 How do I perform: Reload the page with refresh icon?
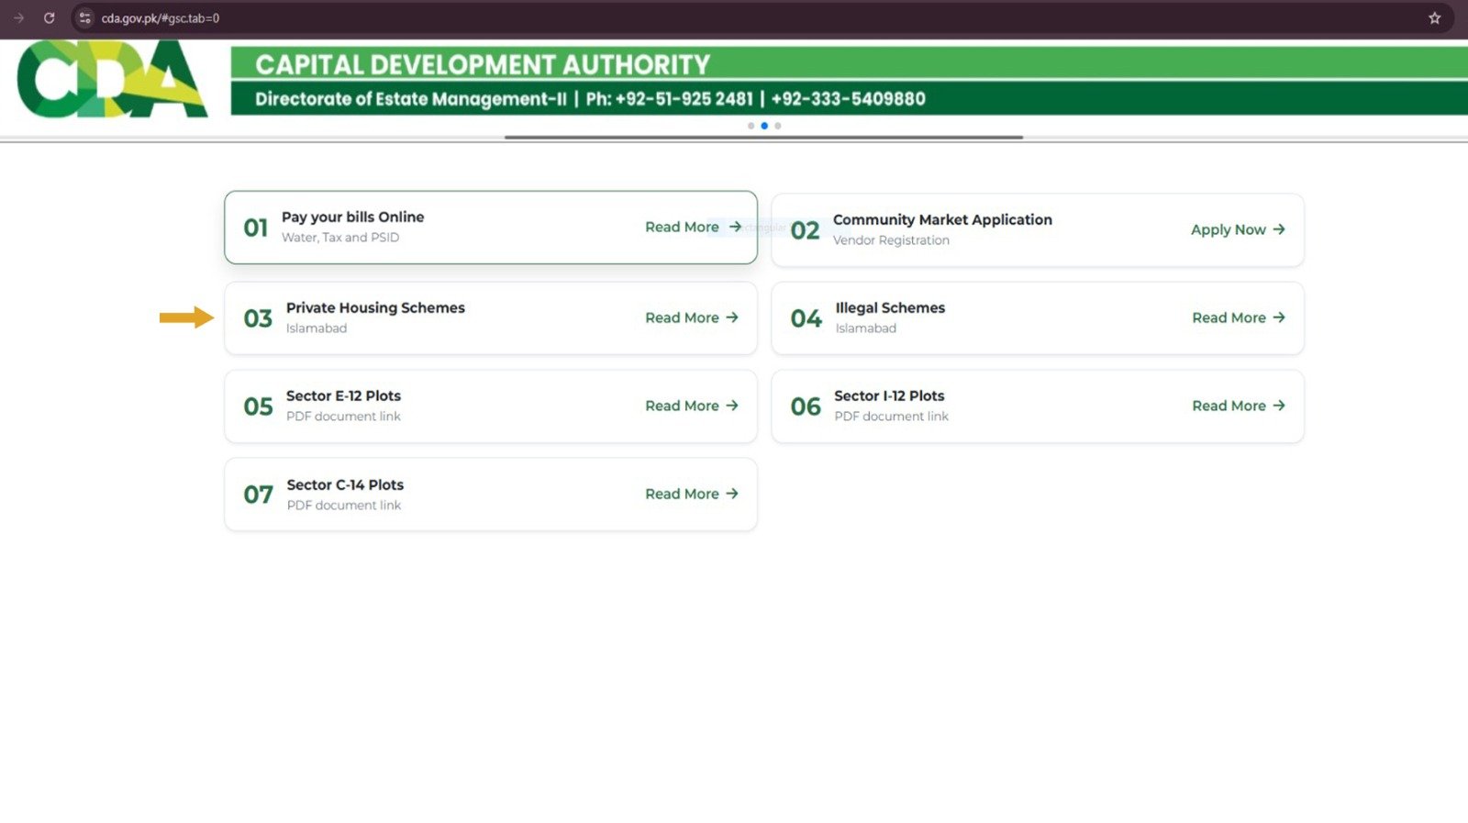(x=49, y=17)
